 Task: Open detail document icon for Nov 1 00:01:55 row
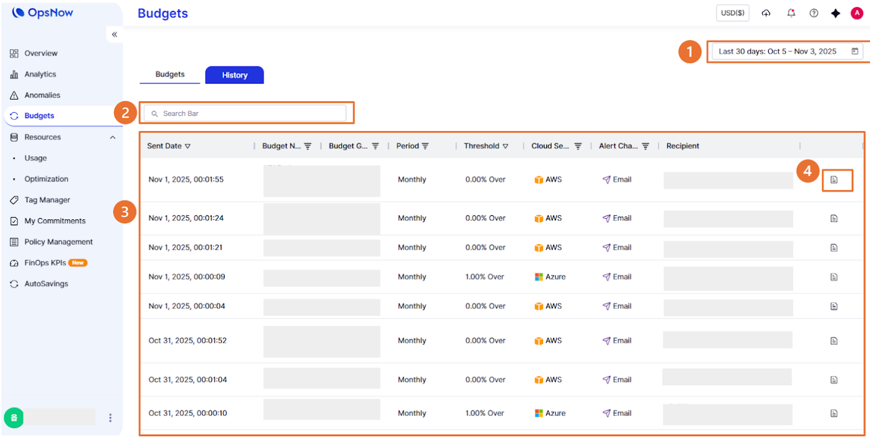coord(834,180)
